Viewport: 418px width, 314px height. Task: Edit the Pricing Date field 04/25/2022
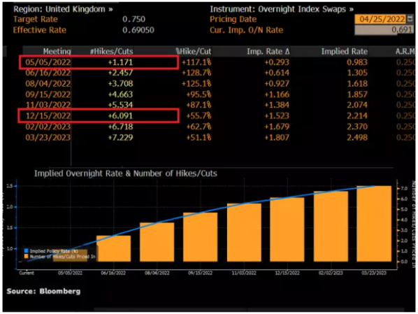[x=380, y=19]
